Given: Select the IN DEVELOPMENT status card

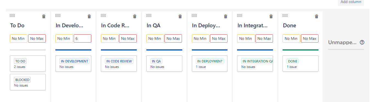Looking at the screenshot, I should point(73,64).
